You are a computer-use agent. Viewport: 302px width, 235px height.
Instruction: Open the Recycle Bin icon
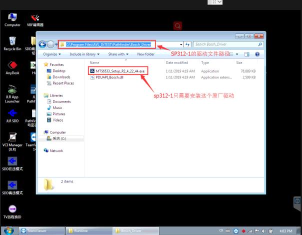click(x=12, y=41)
